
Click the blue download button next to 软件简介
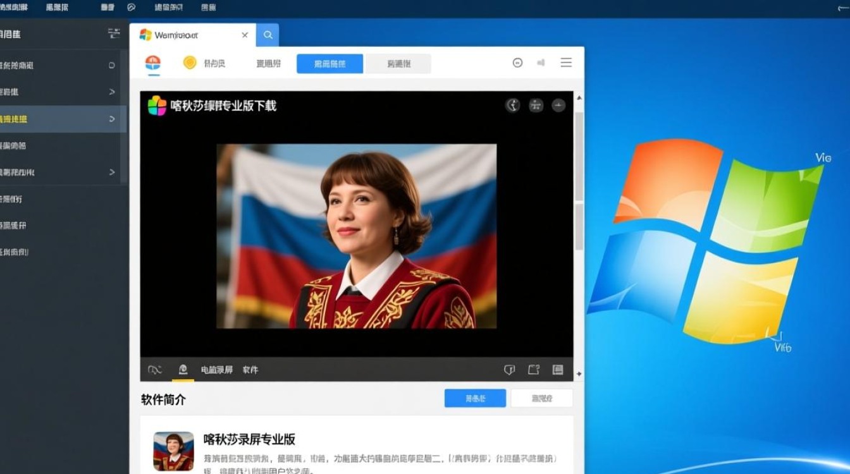(x=475, y=398)
